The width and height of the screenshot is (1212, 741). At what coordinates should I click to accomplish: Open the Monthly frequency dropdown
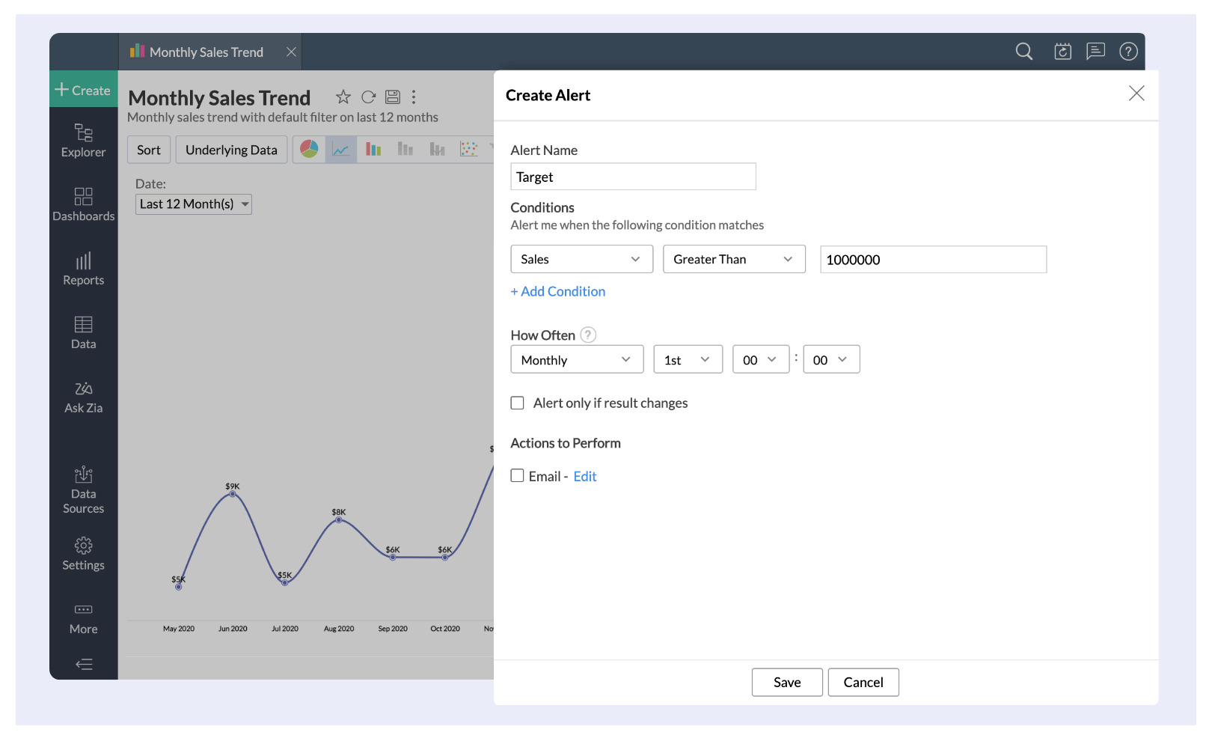[577, 359]
